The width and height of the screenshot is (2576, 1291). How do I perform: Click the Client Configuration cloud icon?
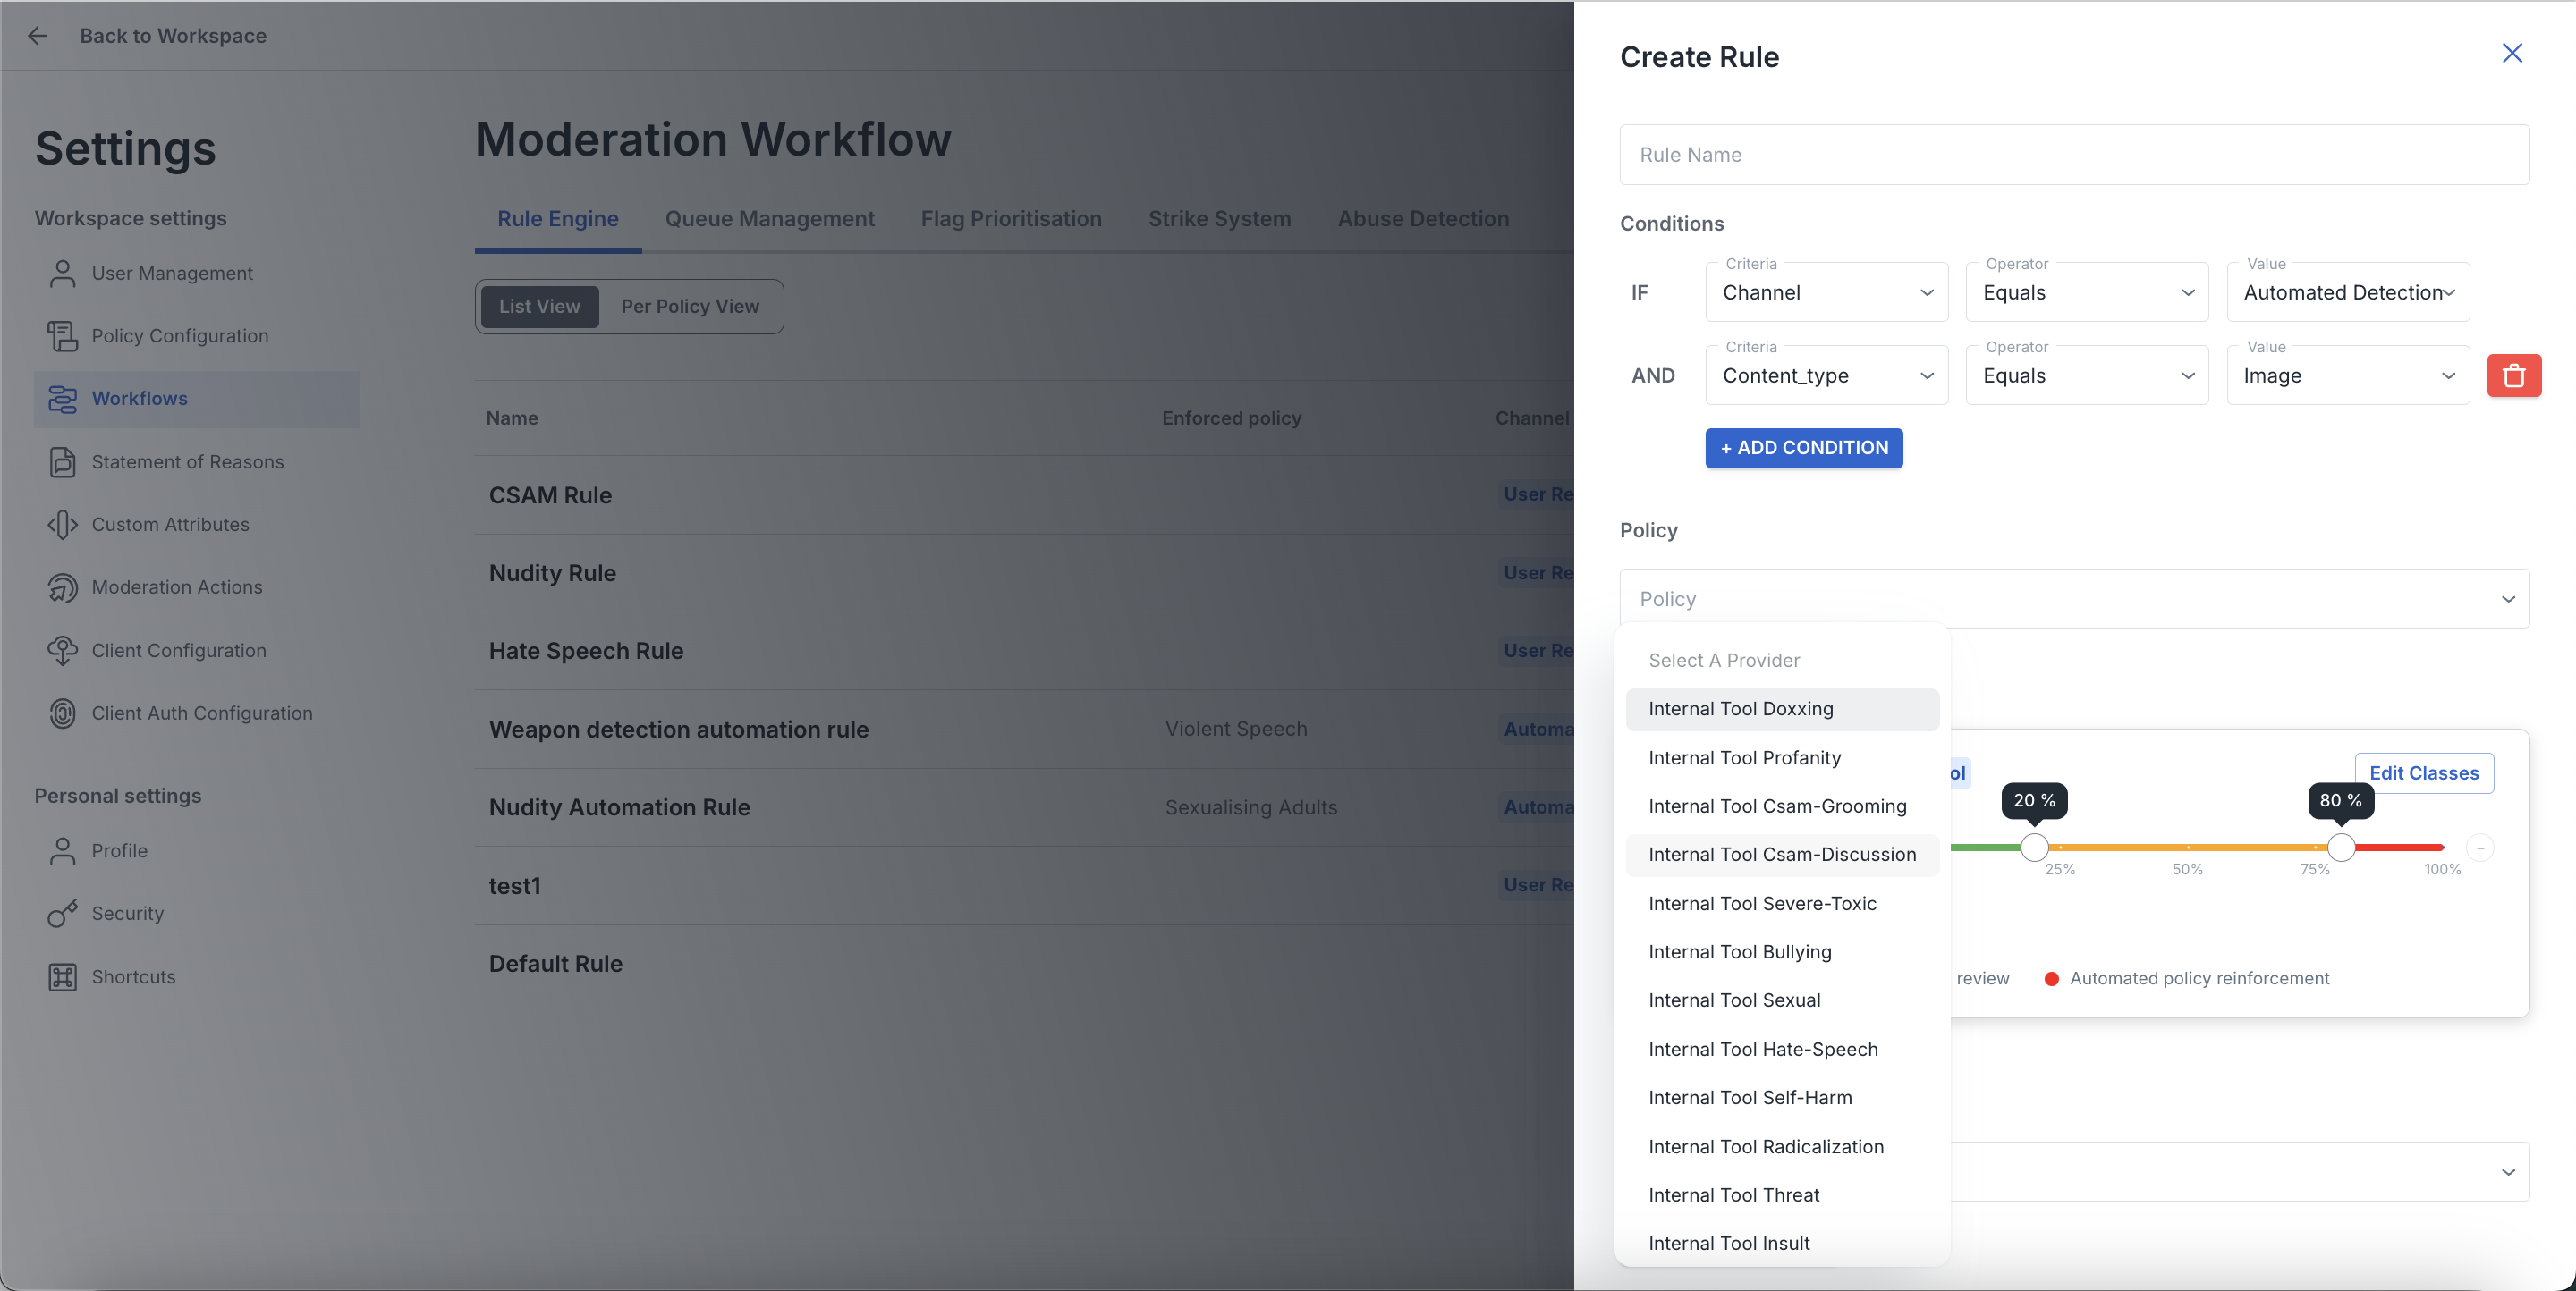pos(62,651)
